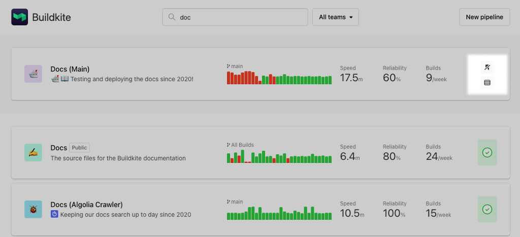Click the stacked-rows icon on Docs (Main)
This screenshot has height=237, width=520.
coord(487,83)
